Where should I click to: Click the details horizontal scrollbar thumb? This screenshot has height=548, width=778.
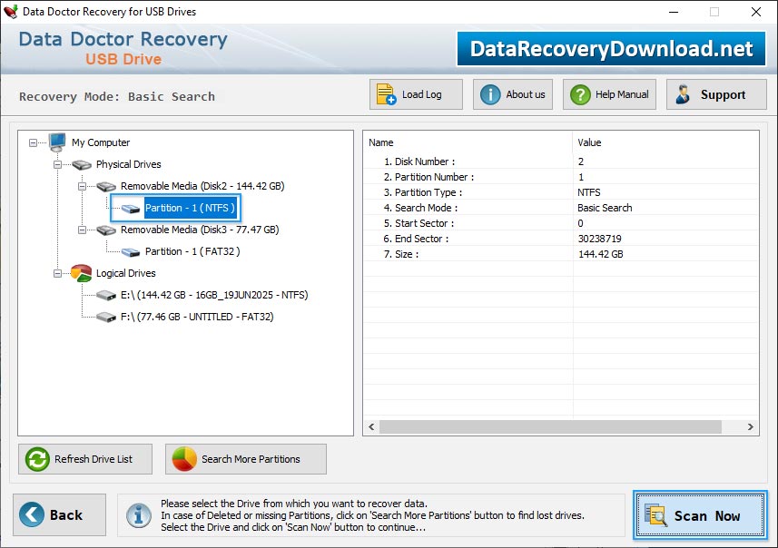(x=550, y=426)
